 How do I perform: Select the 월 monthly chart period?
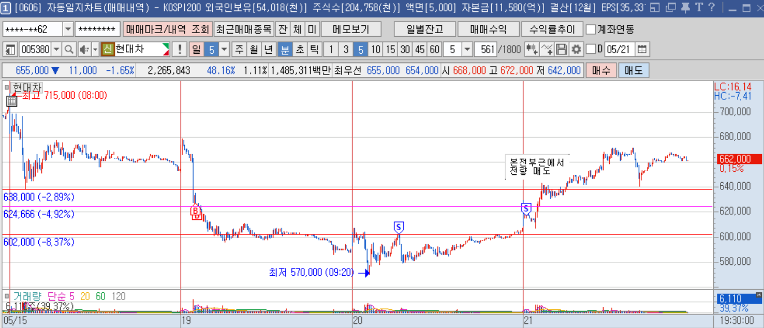point(254,50)
